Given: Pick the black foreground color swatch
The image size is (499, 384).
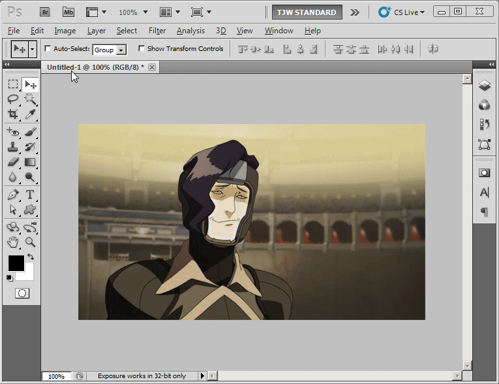Looking at the screenshot, I should pyautogui.click(x=16, y=263).
